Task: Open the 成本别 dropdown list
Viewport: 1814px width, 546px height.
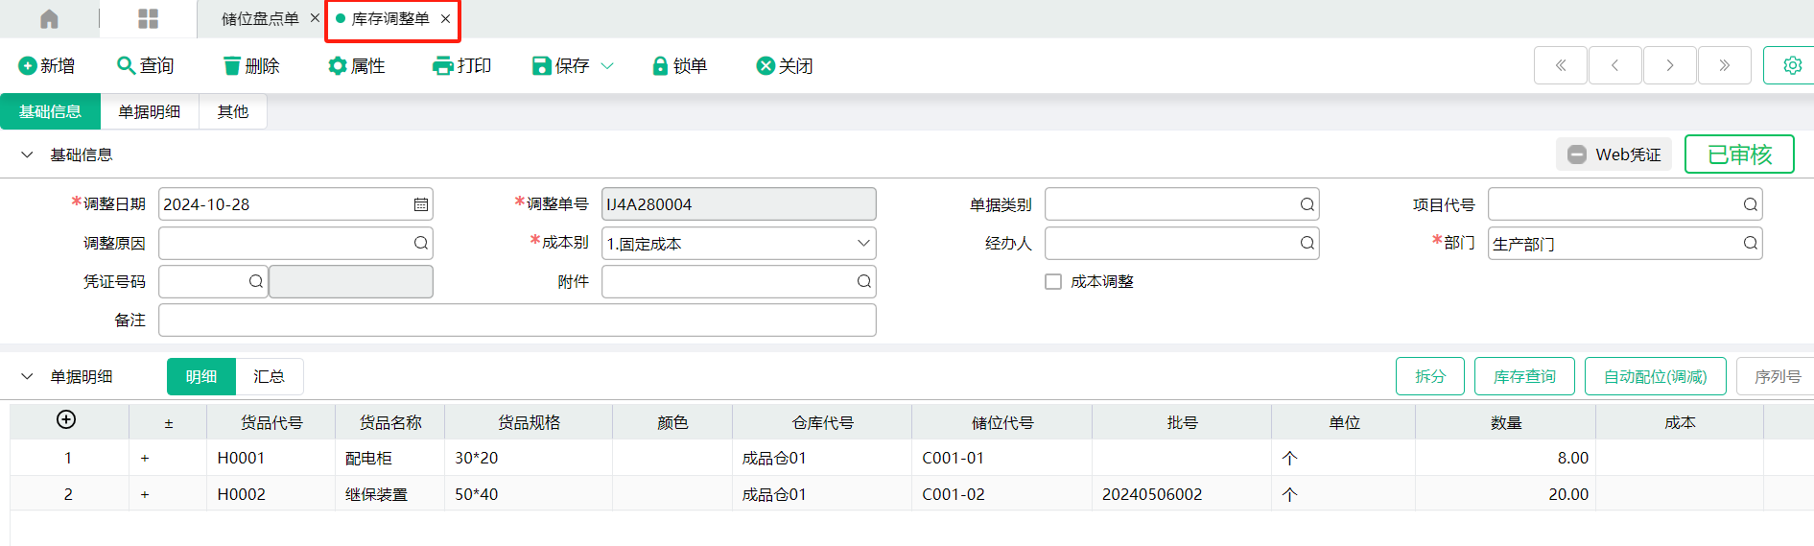Action: (x=863, y=244)
